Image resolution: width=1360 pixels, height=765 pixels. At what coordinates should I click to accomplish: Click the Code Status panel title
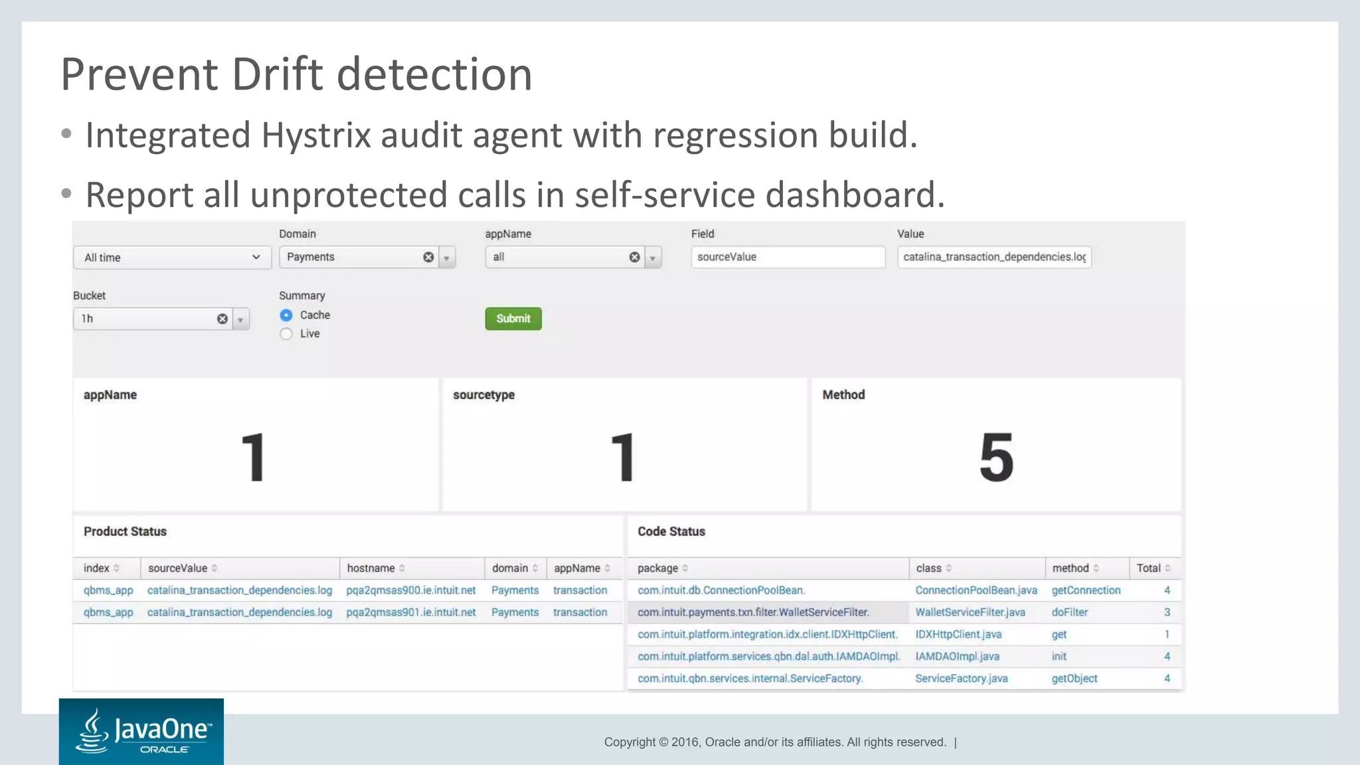(671, 531)
